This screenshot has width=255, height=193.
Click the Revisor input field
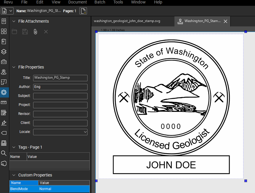pos(60,114)
